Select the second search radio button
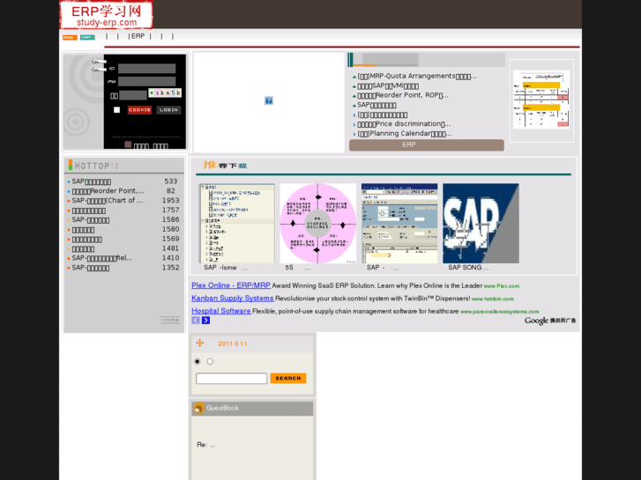The image size is (641, 480). point(210,361)
